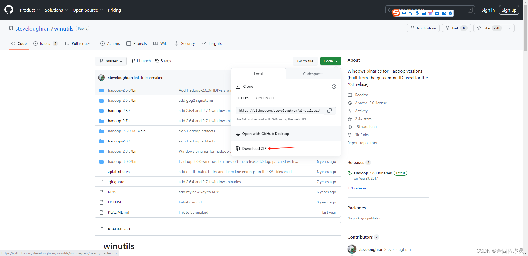Click the Sogou microphone voice input icon
528x256 pixels.
(417, 13)
